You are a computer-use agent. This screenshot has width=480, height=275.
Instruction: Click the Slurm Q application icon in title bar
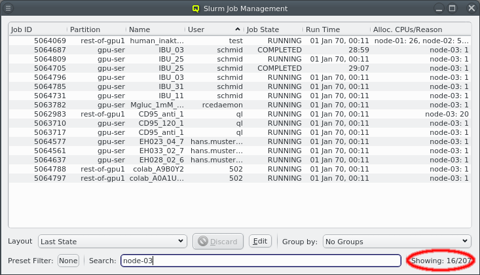coord(196,9)
